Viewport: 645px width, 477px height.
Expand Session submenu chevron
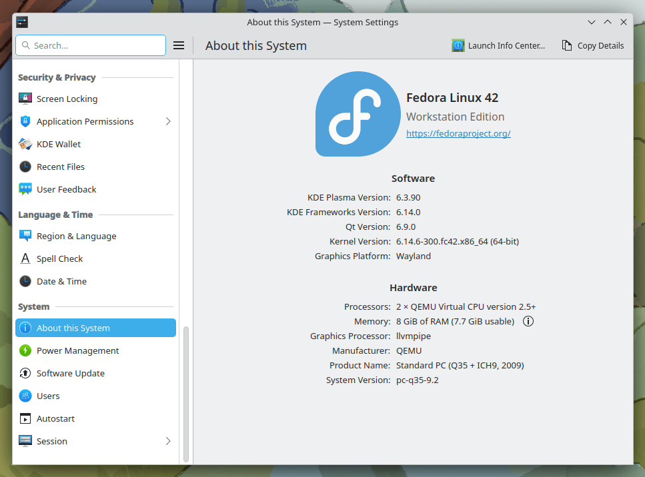168,441
